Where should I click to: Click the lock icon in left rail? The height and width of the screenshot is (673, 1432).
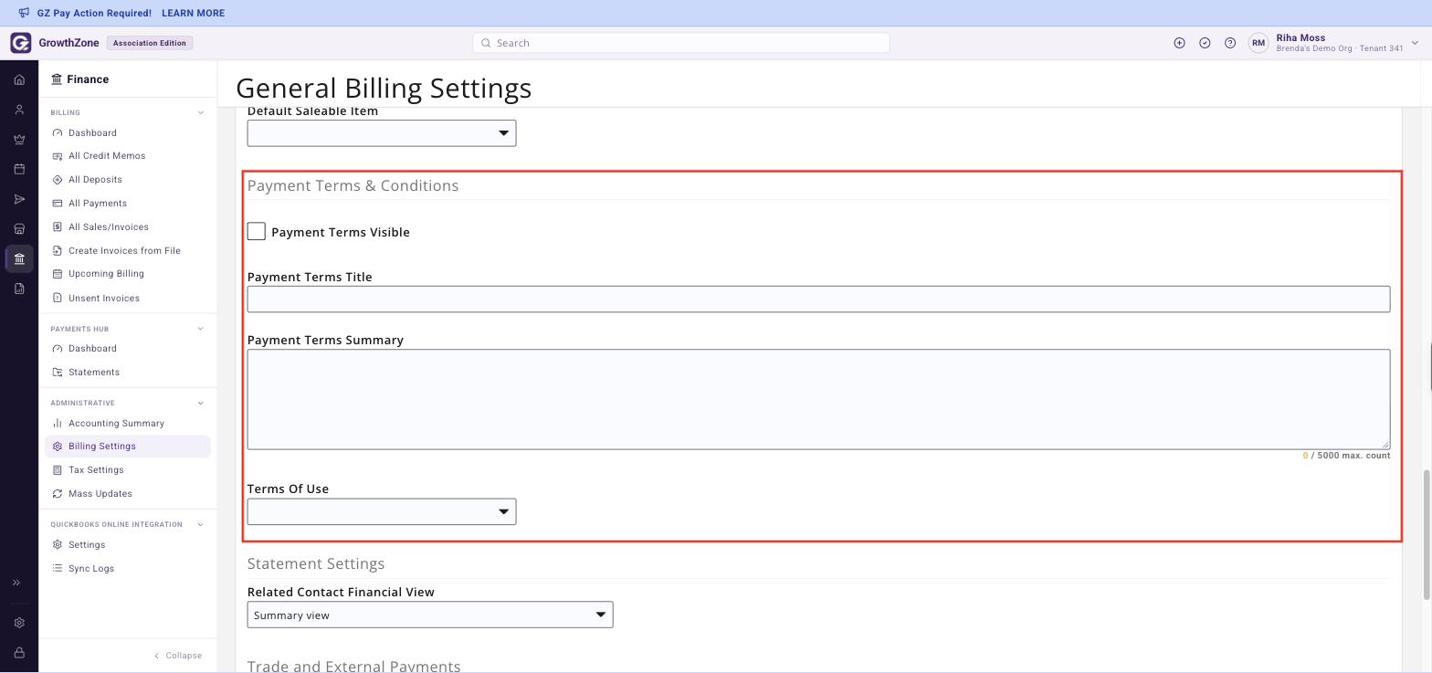19,653
